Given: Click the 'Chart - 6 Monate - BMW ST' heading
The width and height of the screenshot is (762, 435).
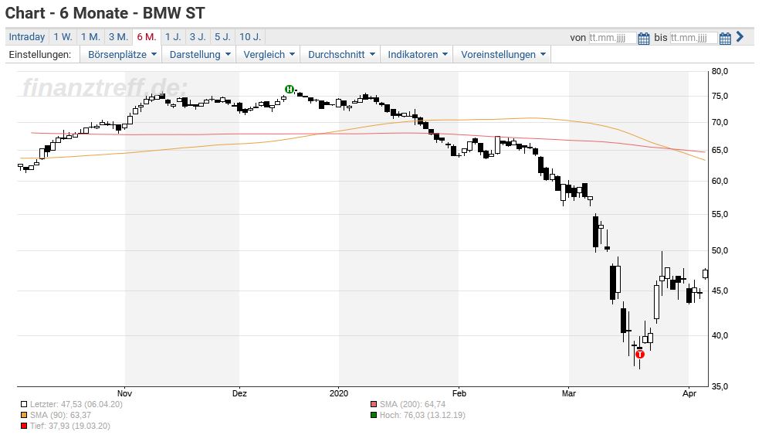Looking at the screenshot, I should click(105, 12).
